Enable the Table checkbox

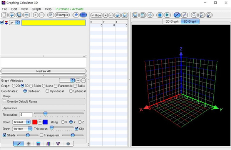(75, 86)
